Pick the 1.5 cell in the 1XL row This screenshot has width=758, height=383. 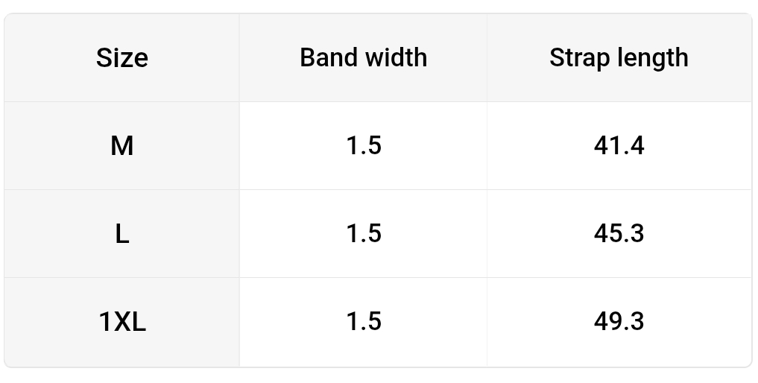364,322
